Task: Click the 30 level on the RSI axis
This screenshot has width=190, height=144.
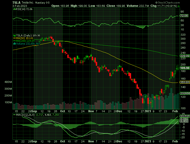Action: coord(182,25)
